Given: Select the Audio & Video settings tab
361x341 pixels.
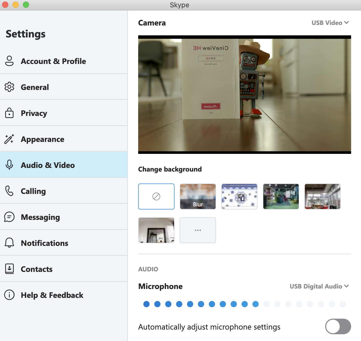Looking at the screenshot, I should click(48, 165).
